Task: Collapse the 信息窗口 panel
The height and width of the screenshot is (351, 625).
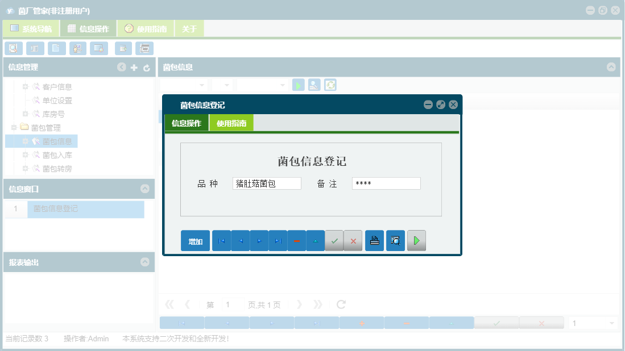Action: click(x=146, y=189)
